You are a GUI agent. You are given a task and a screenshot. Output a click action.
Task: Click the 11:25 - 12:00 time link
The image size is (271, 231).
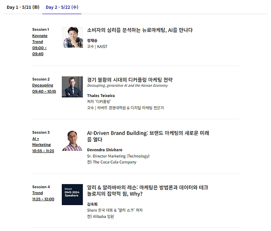click(x=43, y=199)
